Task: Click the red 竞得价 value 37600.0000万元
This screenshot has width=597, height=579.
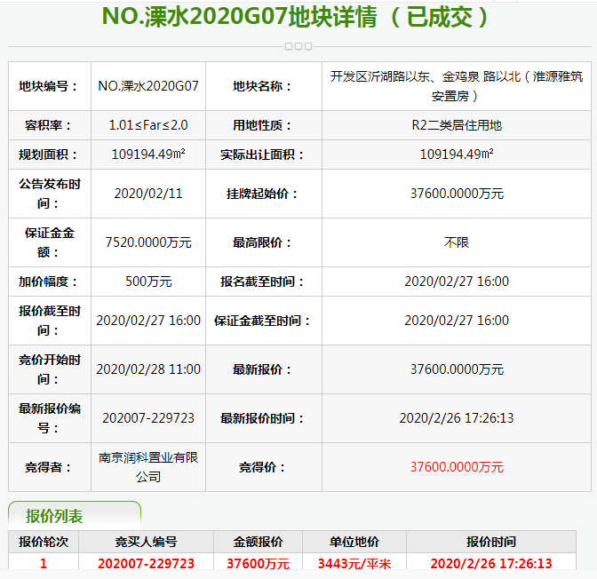Action: [457, 467]
